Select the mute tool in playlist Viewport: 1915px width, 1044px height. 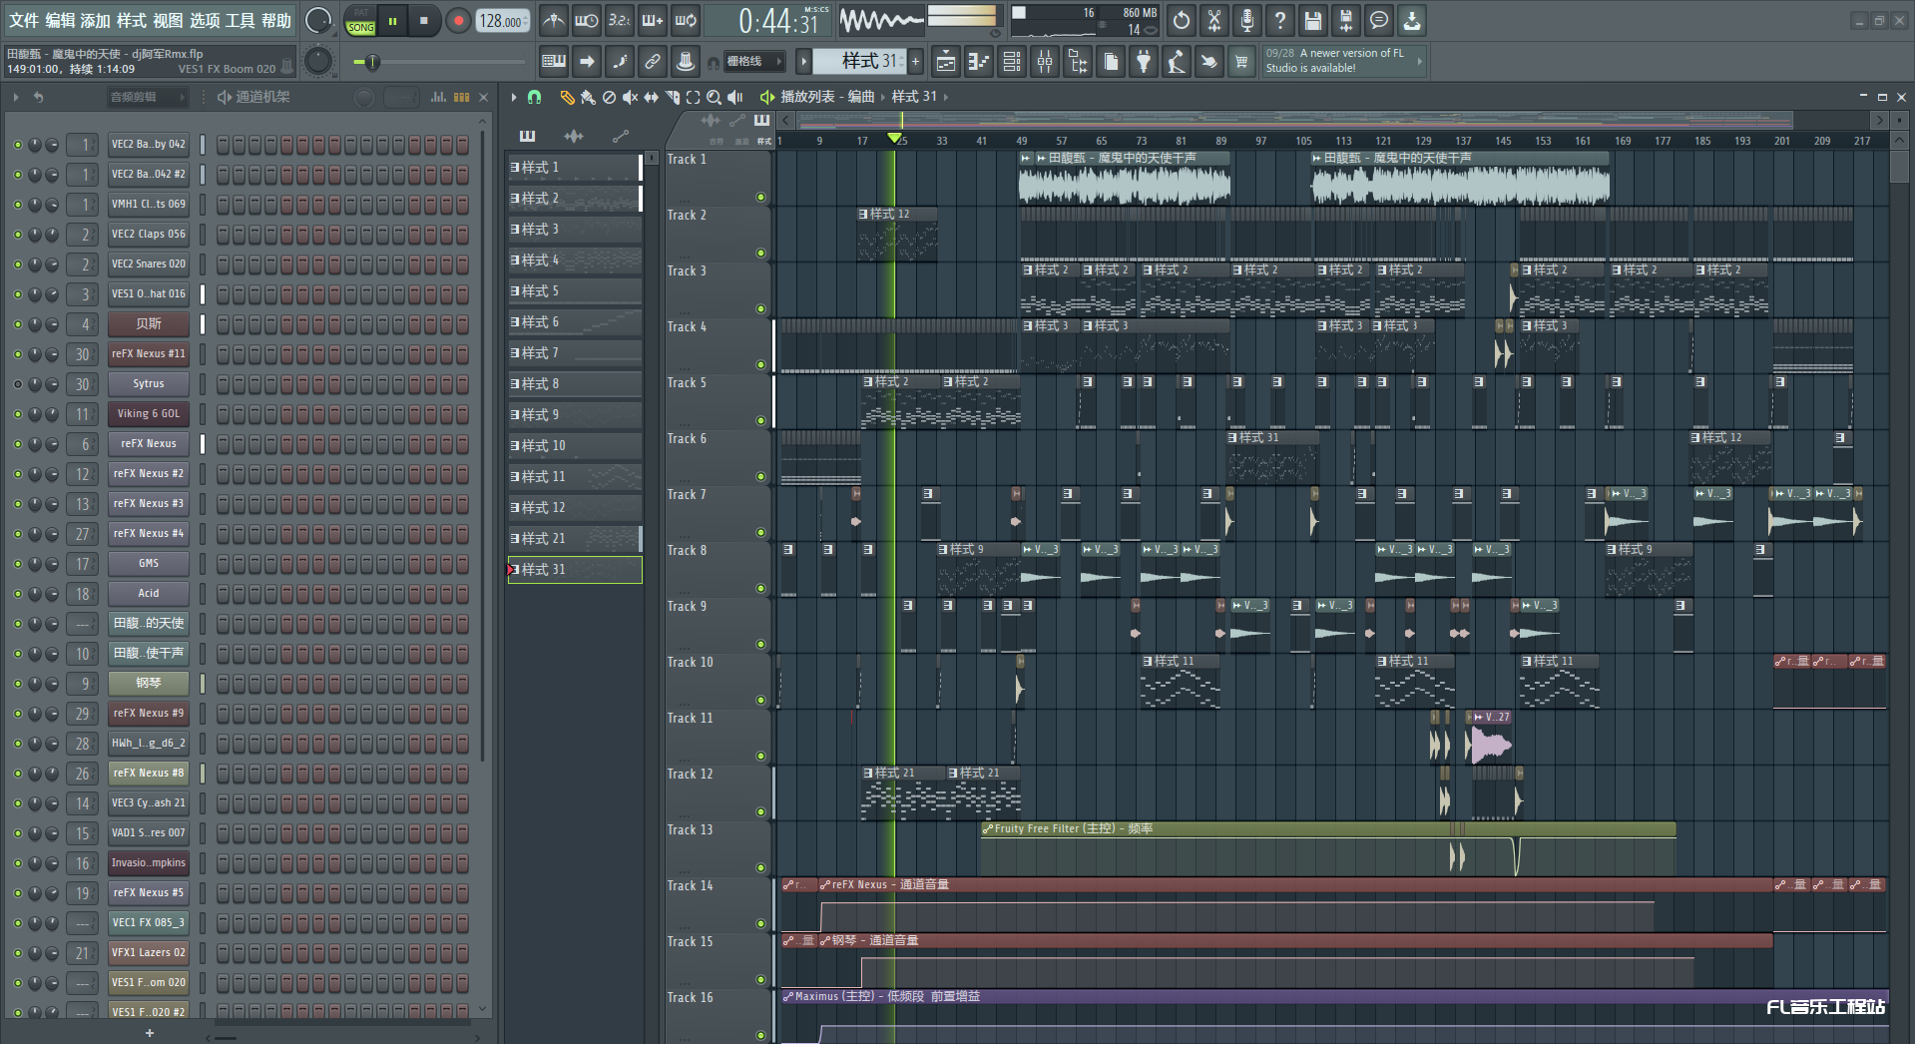[630, 97]
